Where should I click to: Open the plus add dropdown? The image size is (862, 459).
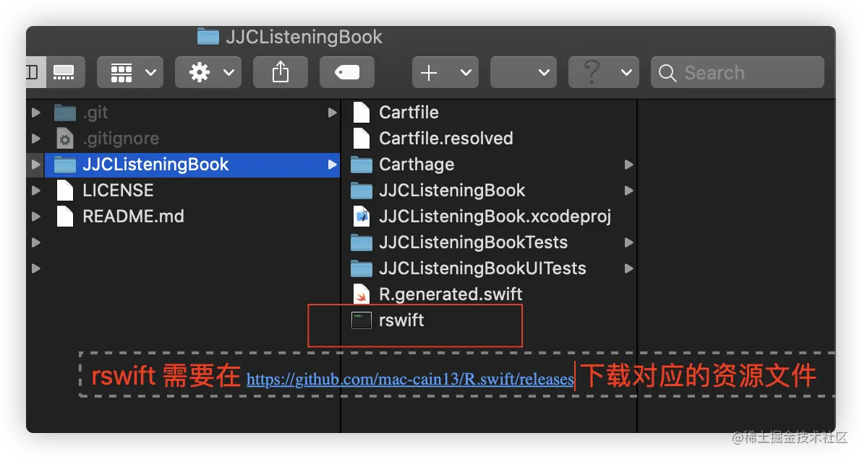coord(445,72)
